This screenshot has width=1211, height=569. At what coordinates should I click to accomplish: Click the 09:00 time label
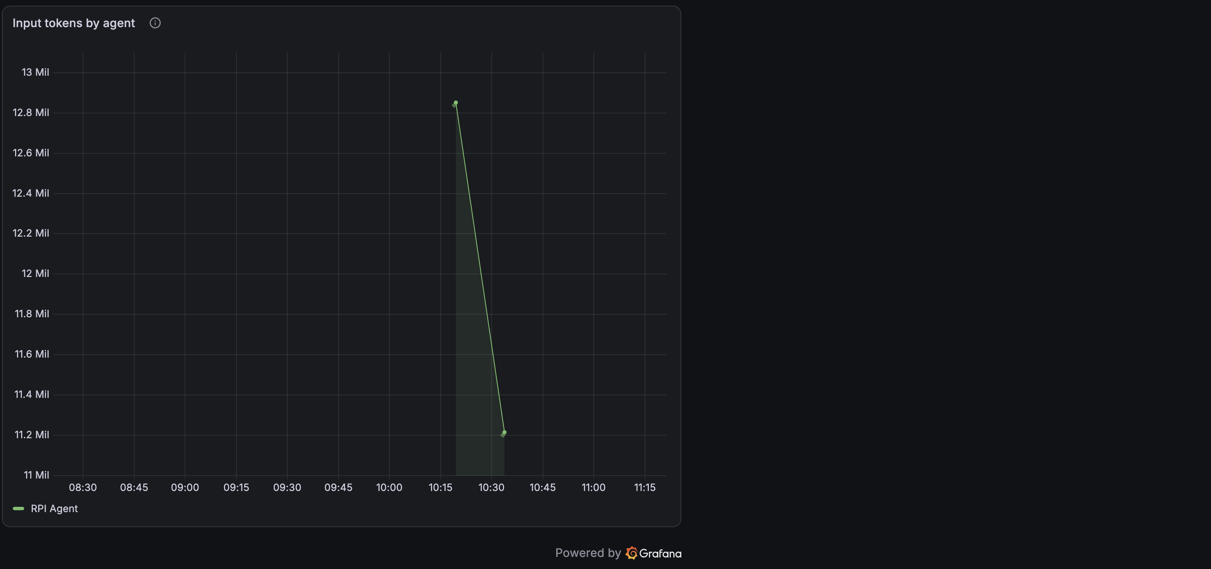[185, 488]
